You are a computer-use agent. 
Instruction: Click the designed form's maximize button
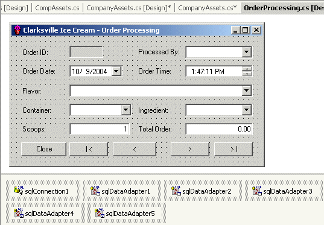click(246, 30)
